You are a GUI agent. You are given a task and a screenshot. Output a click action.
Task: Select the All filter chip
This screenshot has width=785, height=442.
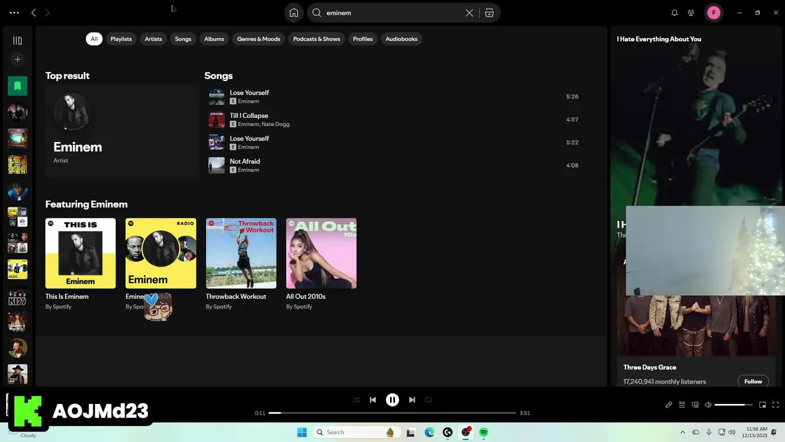[94, 39]
